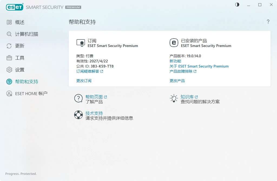Click the 知识库 lightbulb icon
This screenshot has height=181, width=277.
pos(173,98)
